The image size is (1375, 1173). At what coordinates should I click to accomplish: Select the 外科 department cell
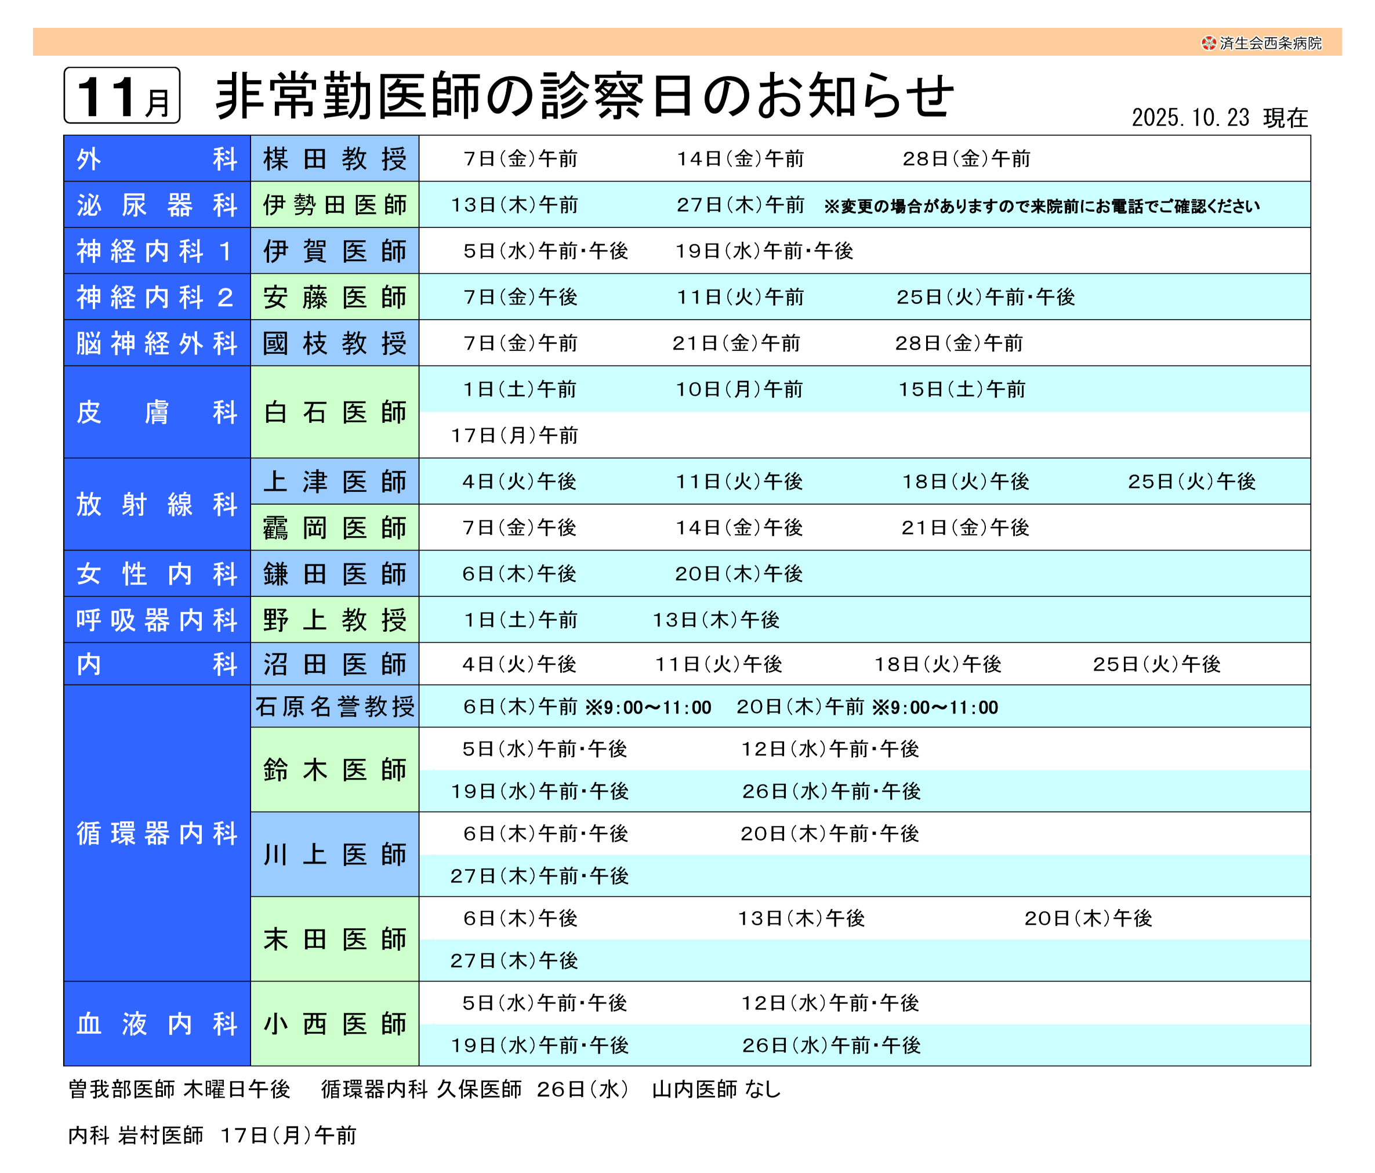pos(157,158)
